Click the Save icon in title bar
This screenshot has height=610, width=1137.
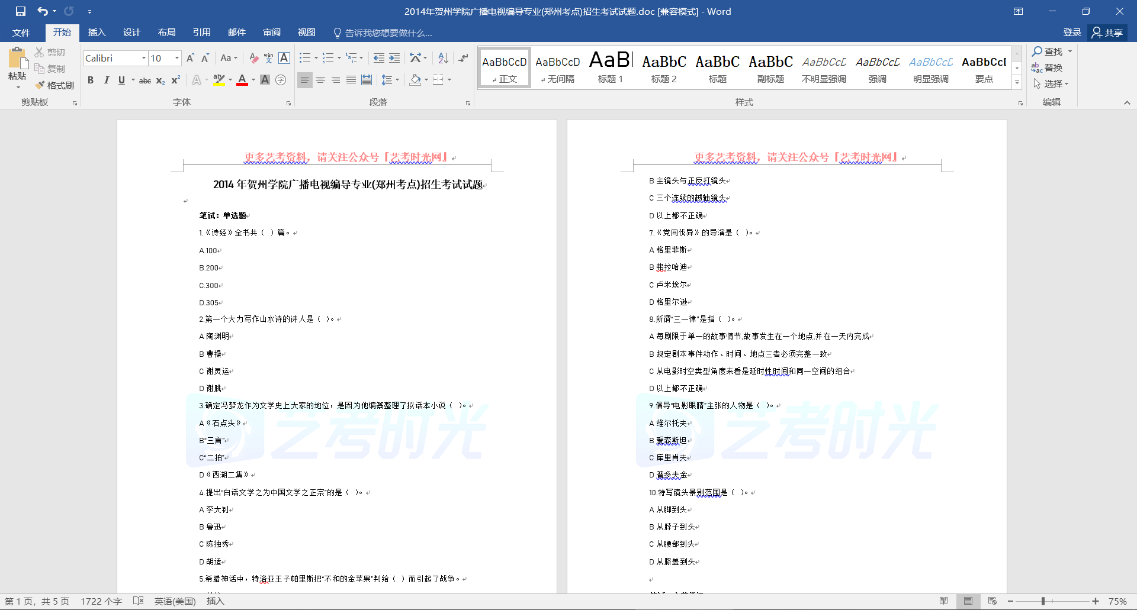tap(21, 11)
